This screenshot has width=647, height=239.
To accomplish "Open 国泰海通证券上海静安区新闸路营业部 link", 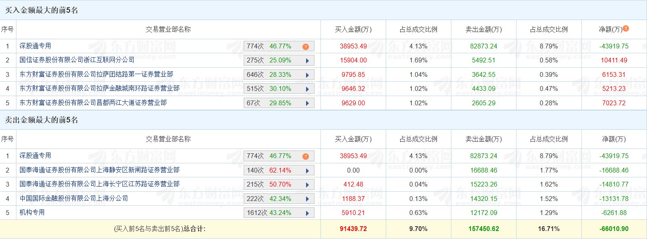I will click(99, 170).
